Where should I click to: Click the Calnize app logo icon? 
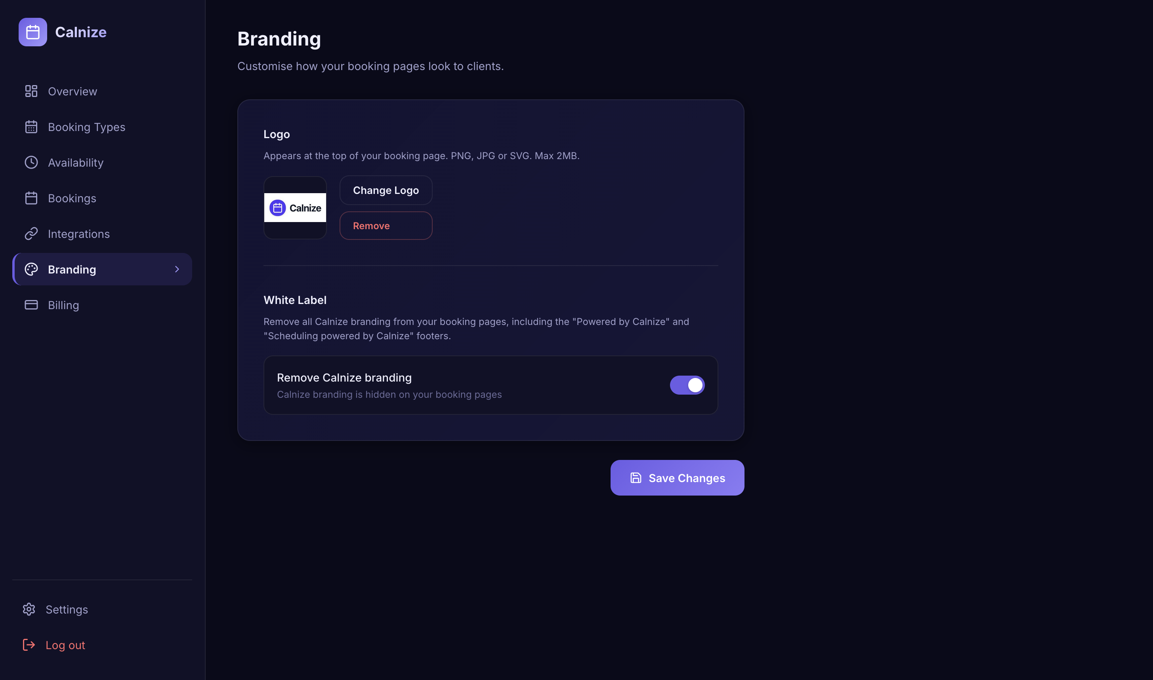coord(32,32)
